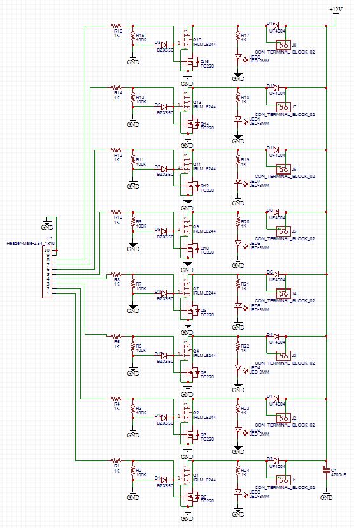This screenshot has width=354, height=528.
Task: Click pin 1 of header P1
Action: (48, 293)
